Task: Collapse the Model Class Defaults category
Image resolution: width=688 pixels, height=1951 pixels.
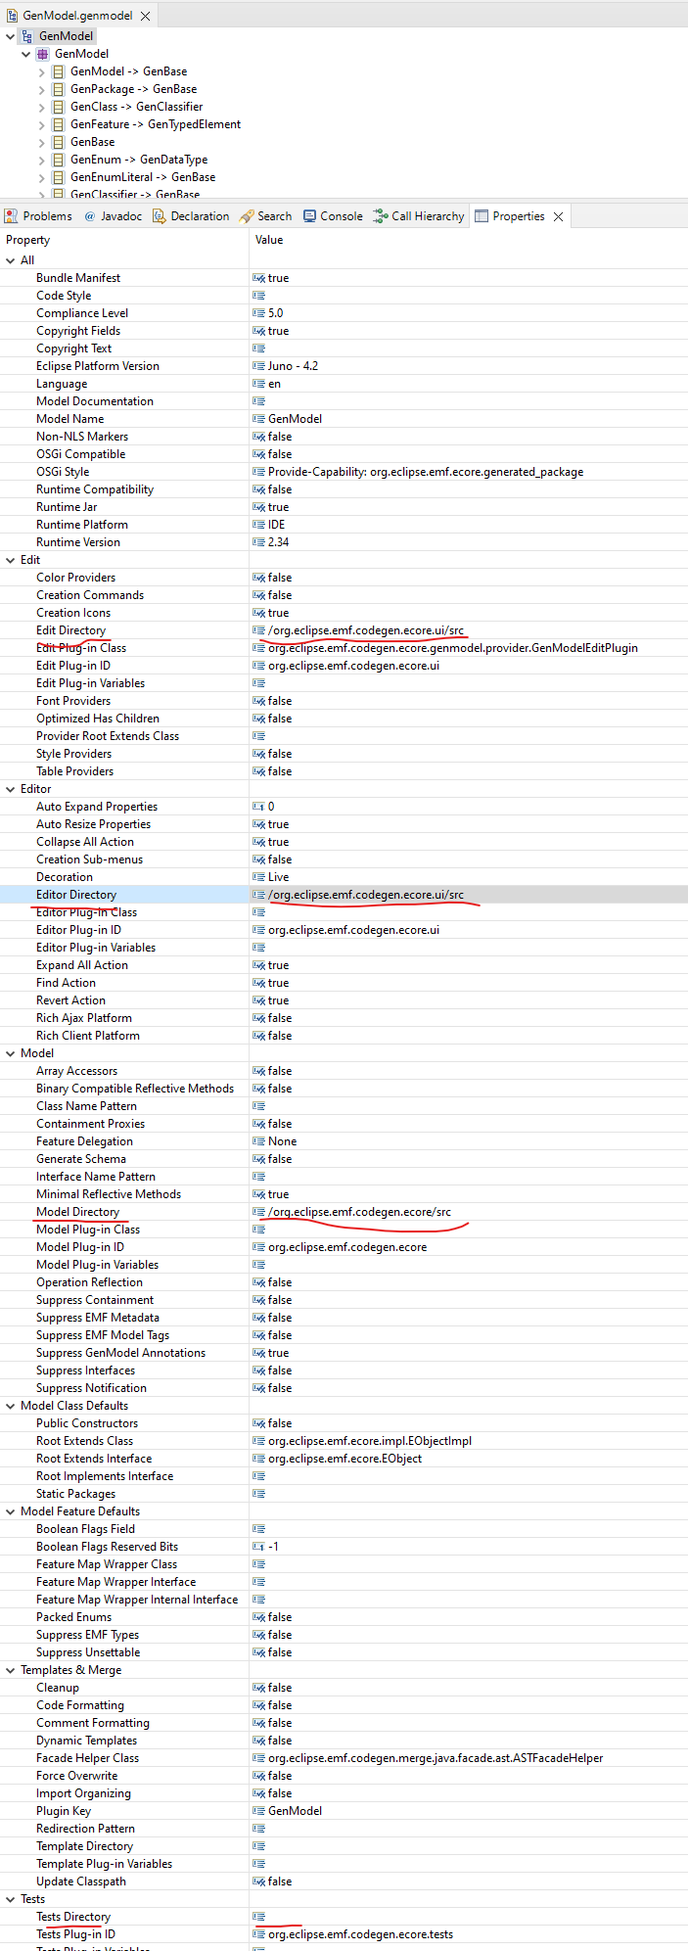Action: pyautogui.click(x=10, y=1406)
